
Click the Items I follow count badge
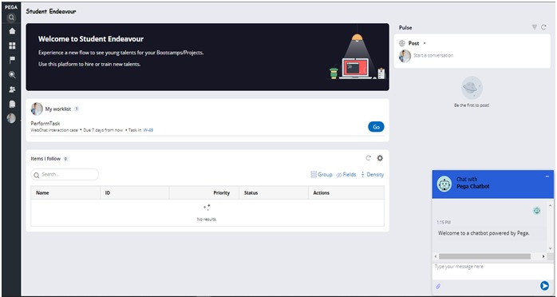65,159
